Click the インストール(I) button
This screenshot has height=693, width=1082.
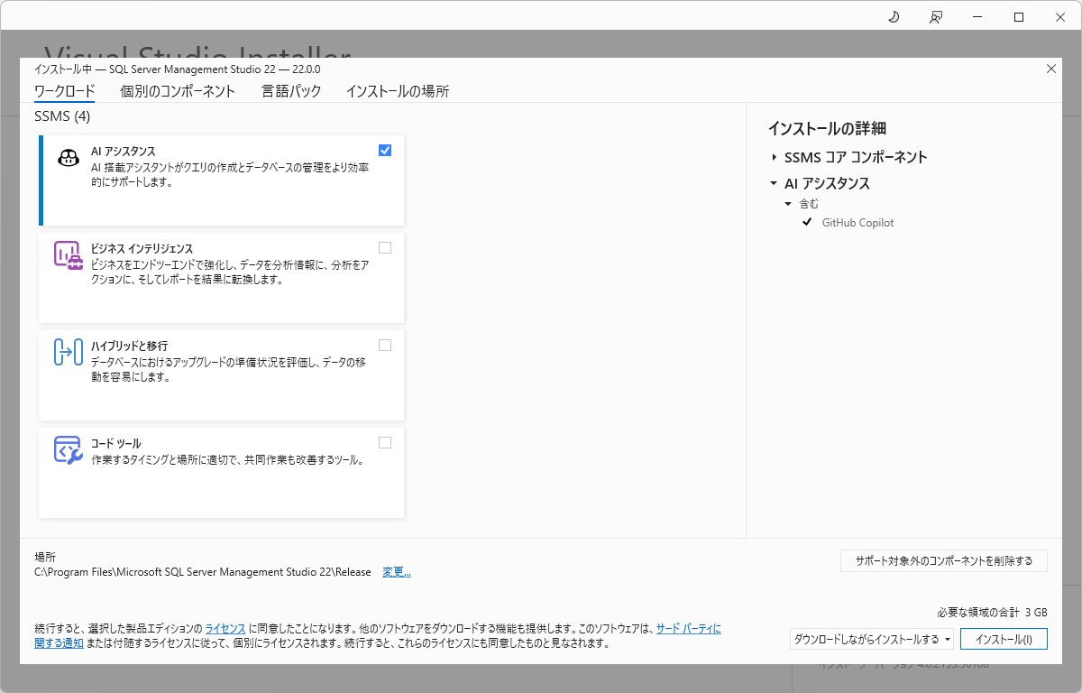click(x=1004, y=638)
